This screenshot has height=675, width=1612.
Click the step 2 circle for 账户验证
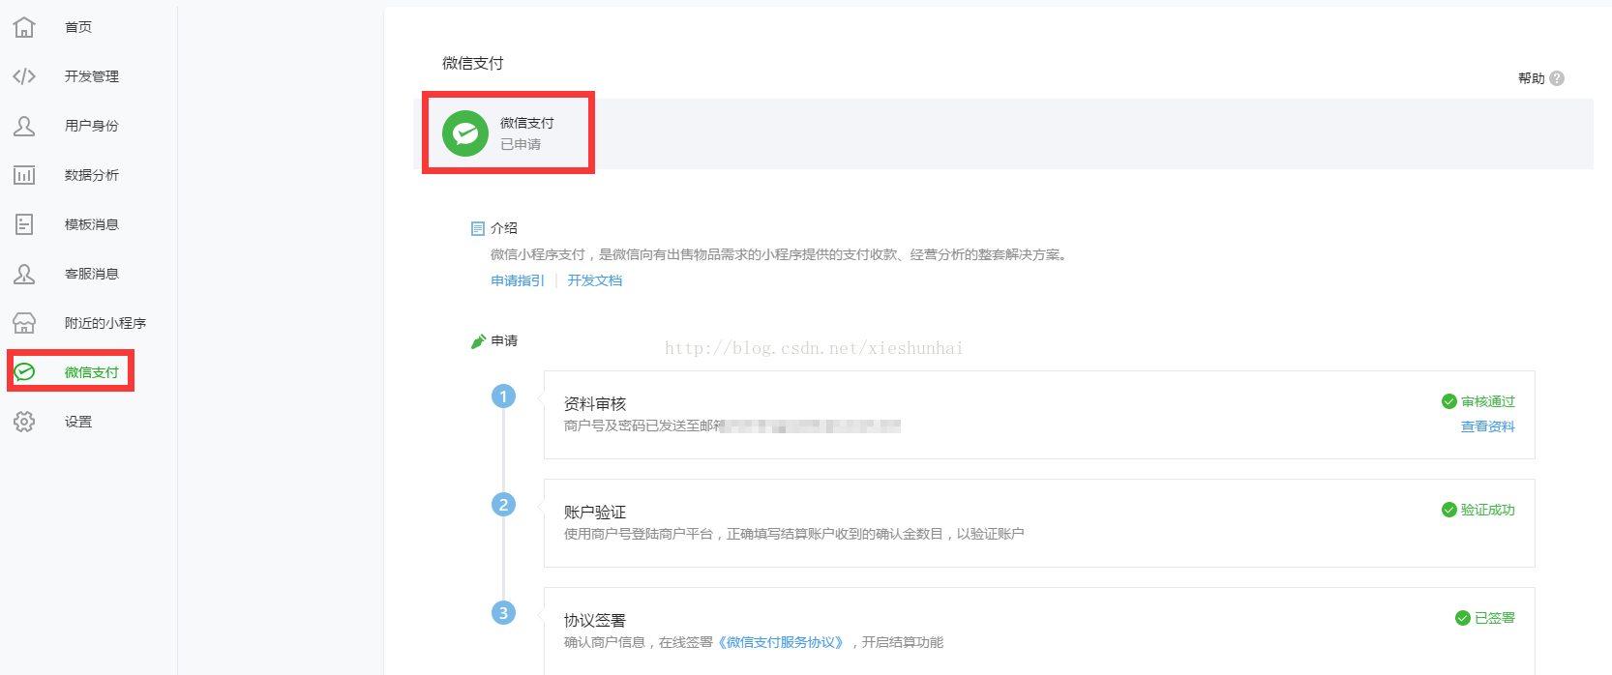coord(503,505)
